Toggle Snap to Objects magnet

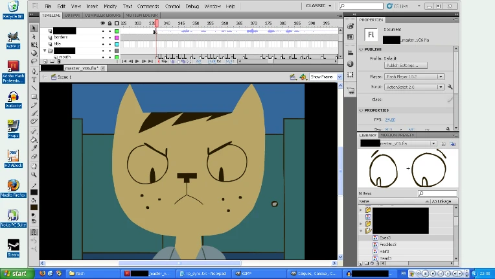click(x=34, y=232)
